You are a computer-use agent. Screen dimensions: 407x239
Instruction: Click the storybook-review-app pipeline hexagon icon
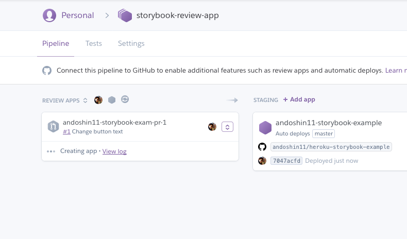pos(125,15)
